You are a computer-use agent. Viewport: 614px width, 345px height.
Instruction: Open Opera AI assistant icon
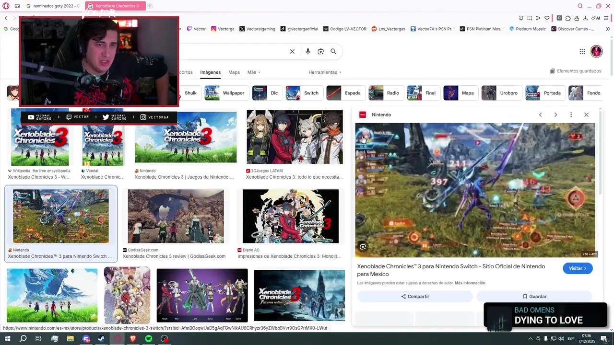596,18
